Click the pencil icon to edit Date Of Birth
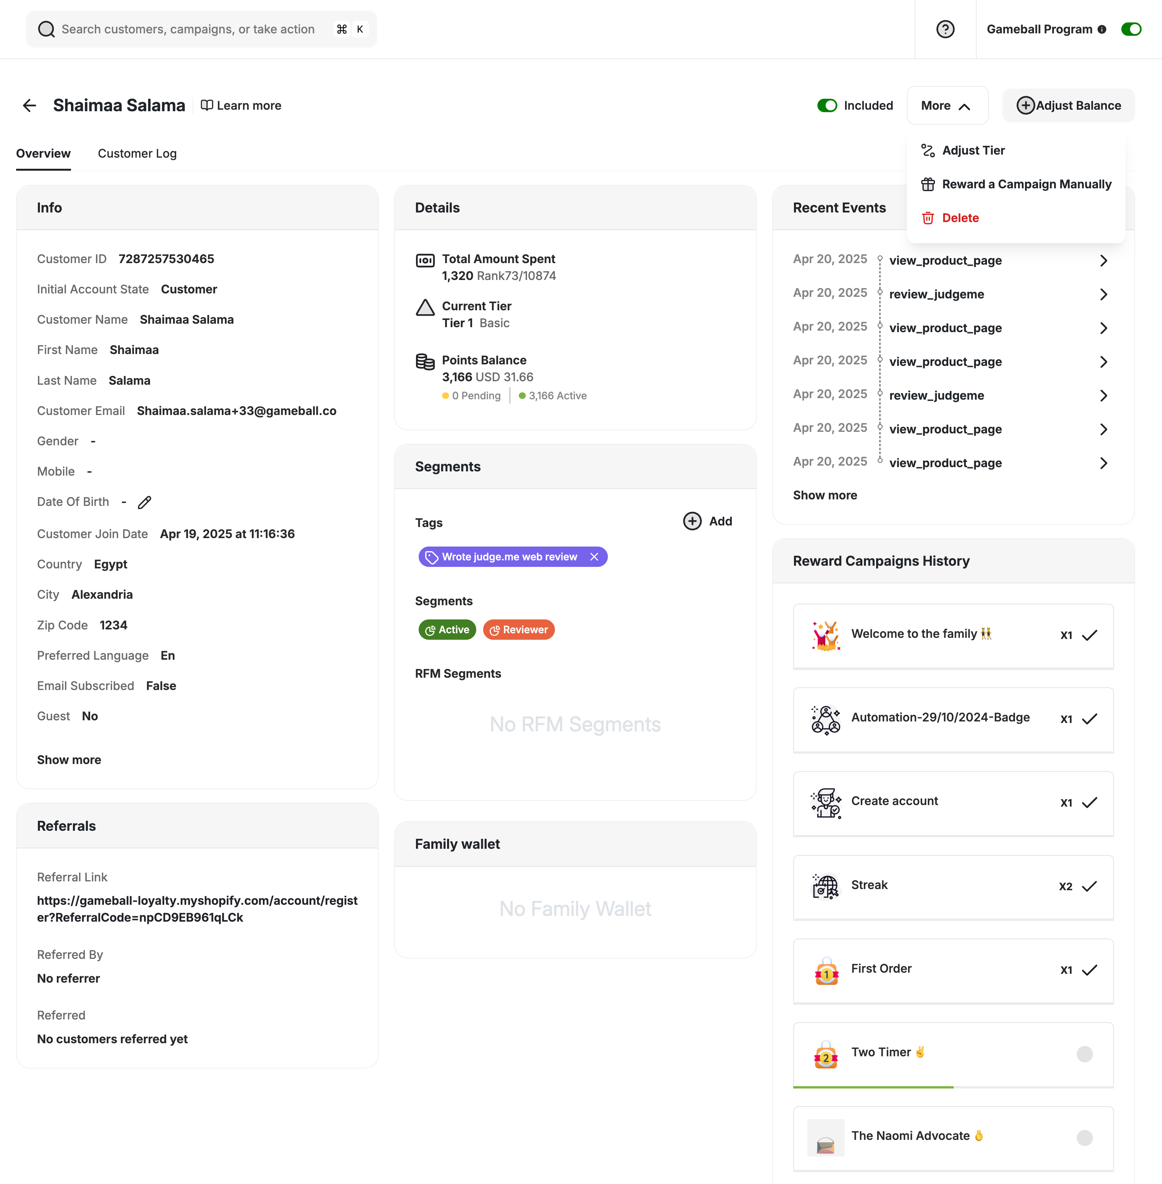1162x1184 pixels. point(144,503)
